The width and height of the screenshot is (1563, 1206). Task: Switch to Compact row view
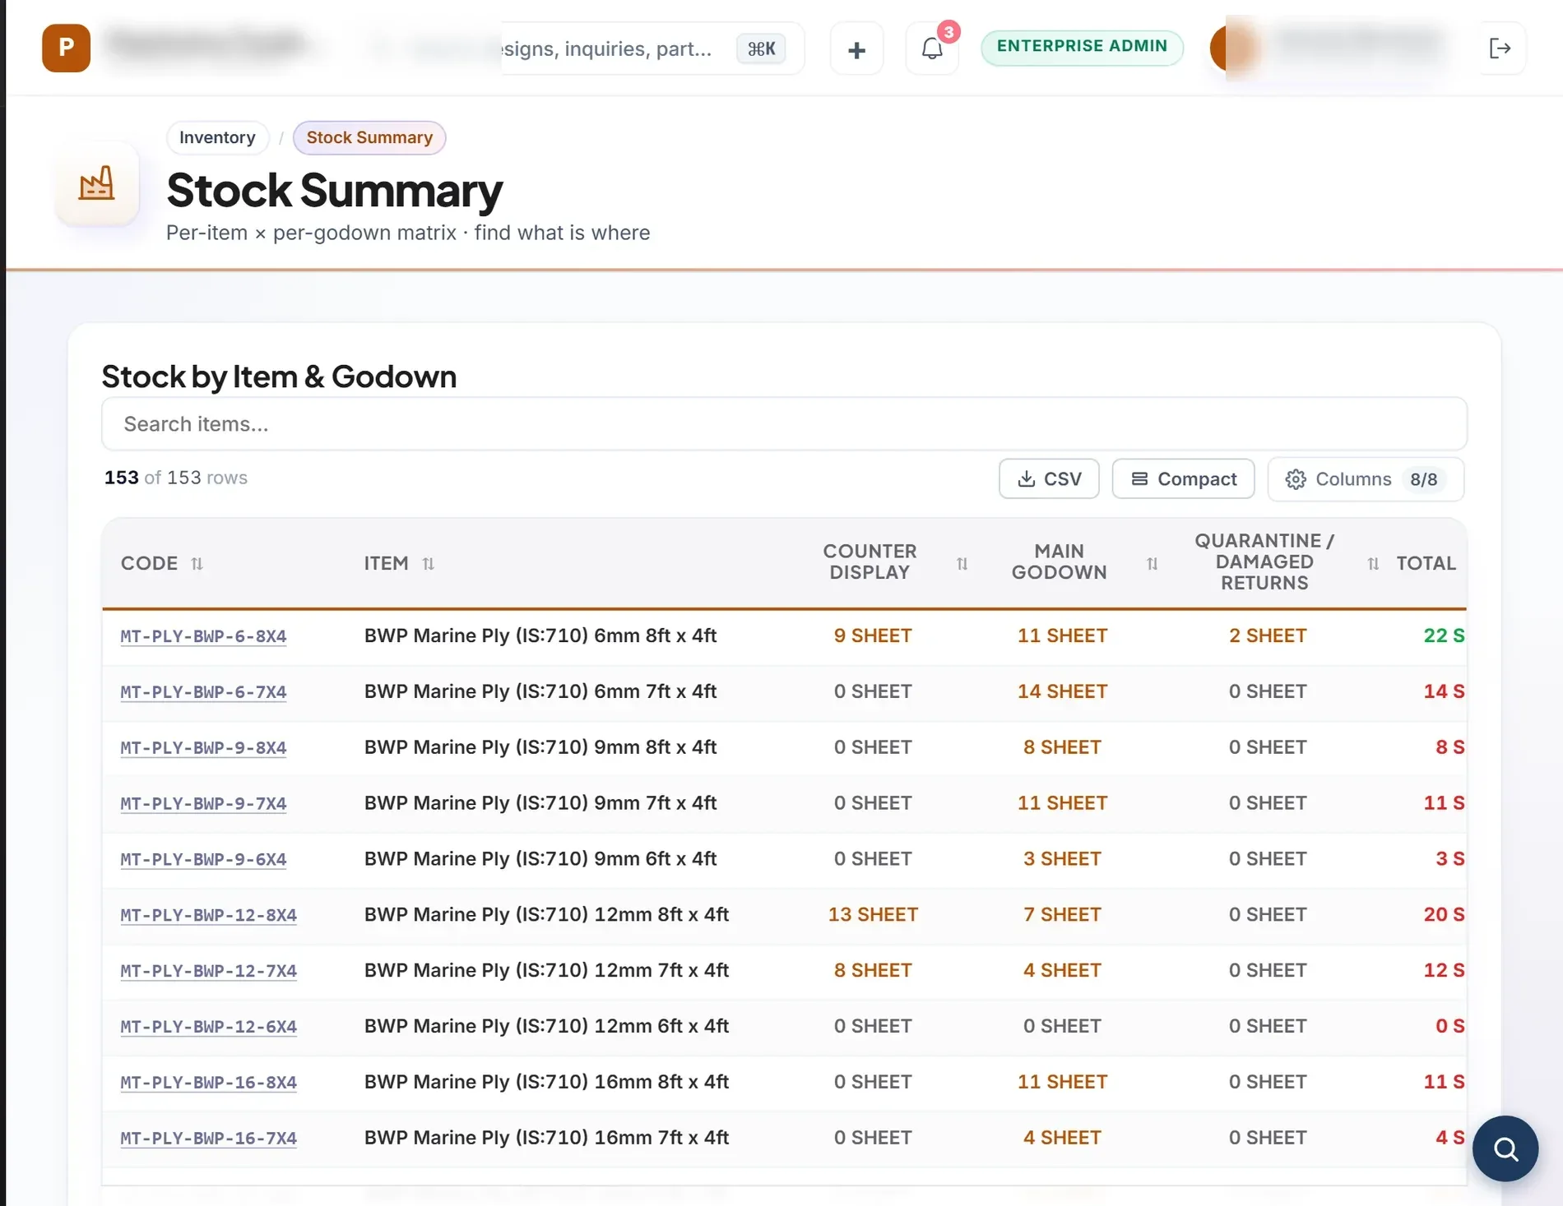(1183, 478)
